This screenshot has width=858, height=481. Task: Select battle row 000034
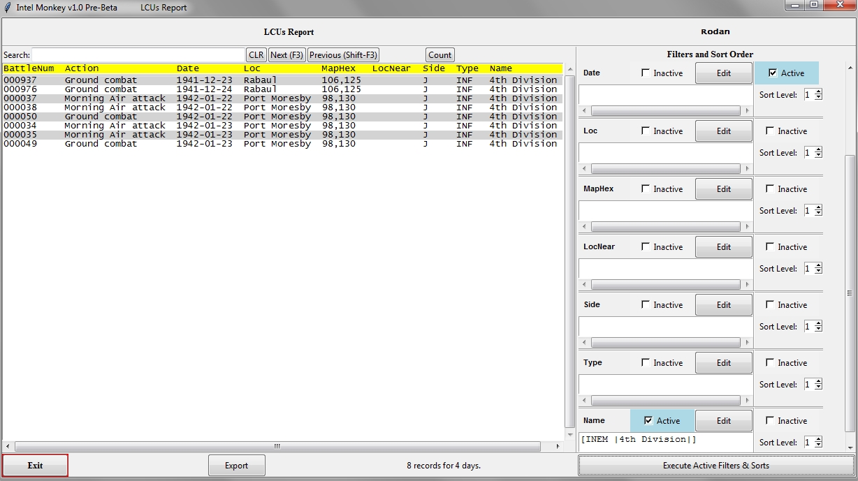[x=282, y=125]
